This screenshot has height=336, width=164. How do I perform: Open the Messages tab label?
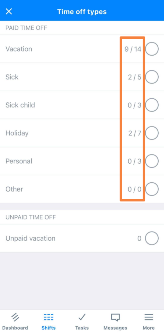[115, 328]
